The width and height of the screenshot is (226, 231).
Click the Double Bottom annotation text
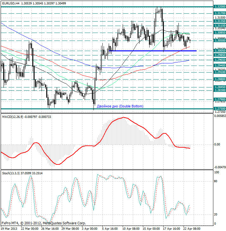pyautogui.click(x=120, y=106)
